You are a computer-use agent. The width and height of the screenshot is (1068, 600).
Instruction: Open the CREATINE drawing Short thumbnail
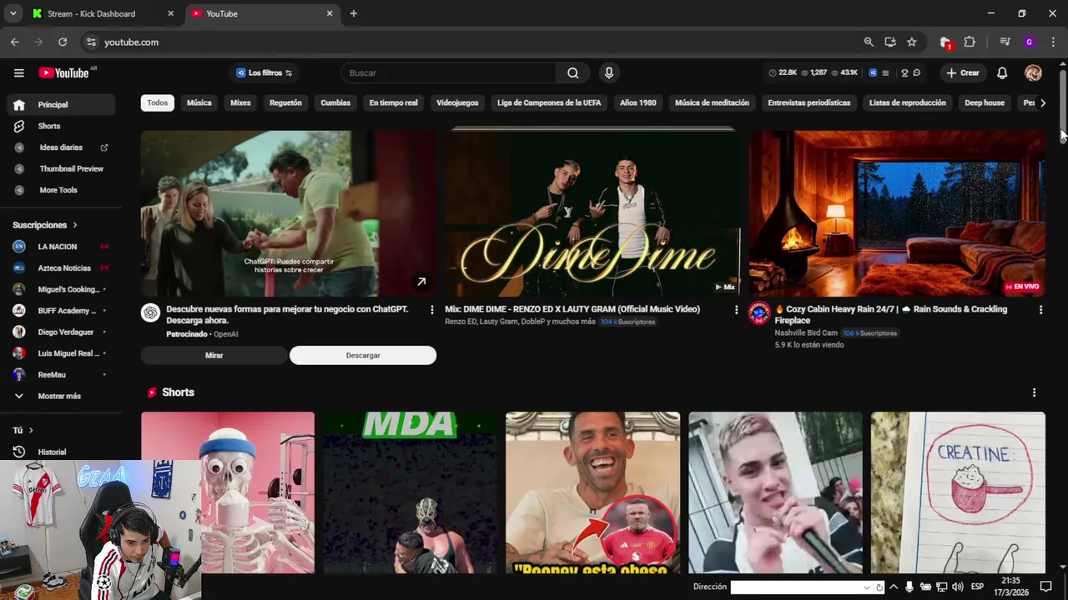(958, 492)
